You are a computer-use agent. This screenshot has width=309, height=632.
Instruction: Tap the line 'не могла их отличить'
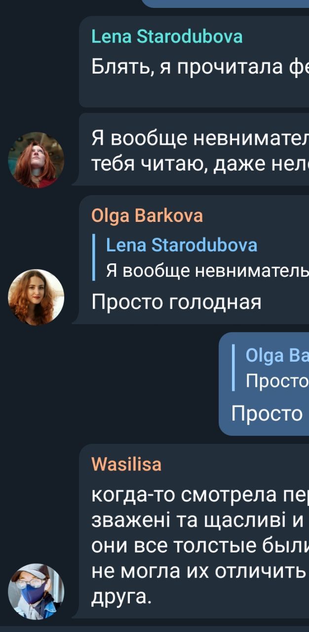point(197,571)
